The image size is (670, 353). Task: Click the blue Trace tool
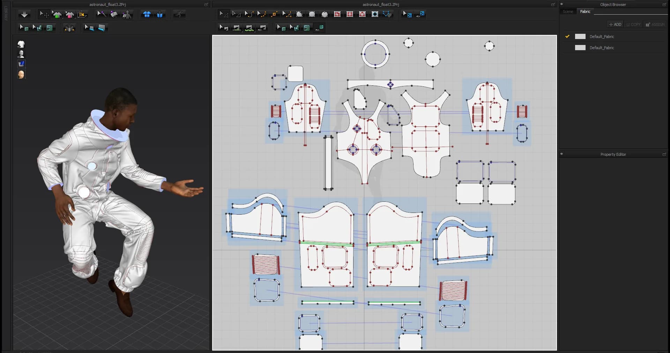pyautogui.click(x=387, y=14)
